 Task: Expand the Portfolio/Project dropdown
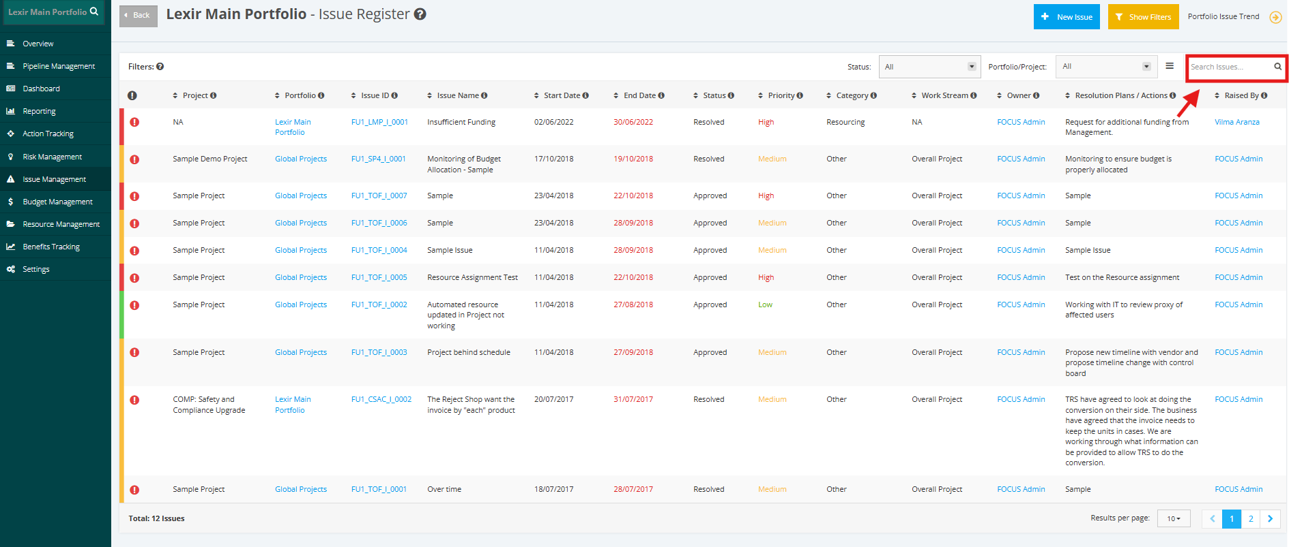1106,67
